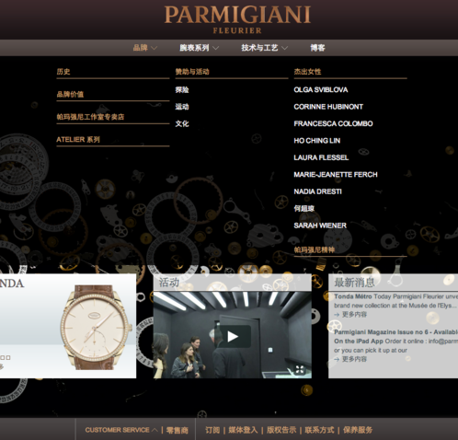Open LAURA FLESSEL profile
This screenshot has width=458, height=440.
(321, 157)
